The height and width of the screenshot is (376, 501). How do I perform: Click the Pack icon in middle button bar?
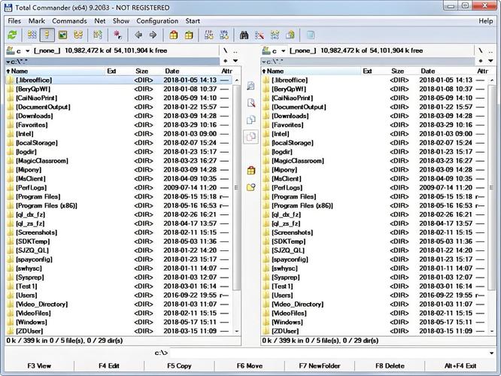[250, 170]
